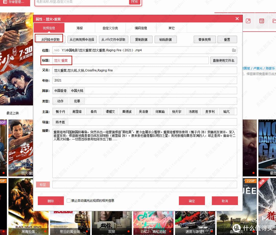Click the 标签 tag button
This screenshot has width=276, height=235.
click(43, 184)
